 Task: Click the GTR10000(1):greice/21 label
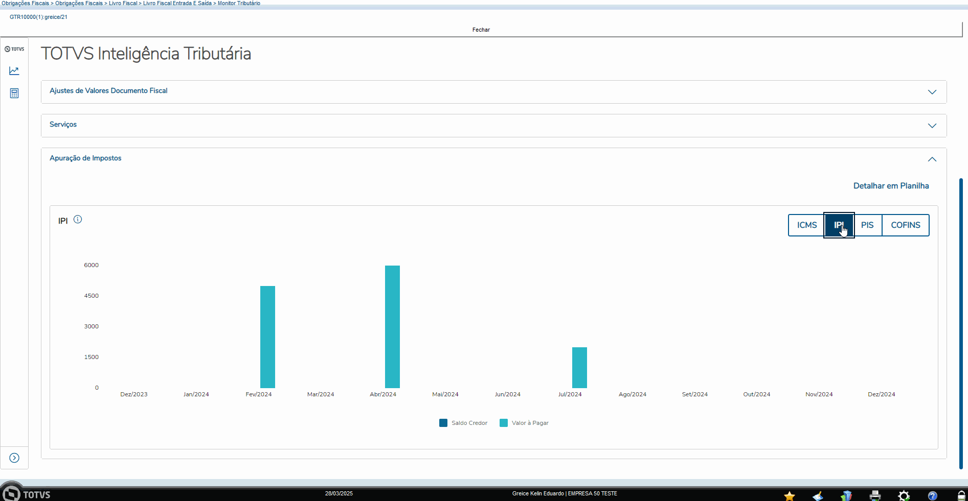tap(38, 17)
